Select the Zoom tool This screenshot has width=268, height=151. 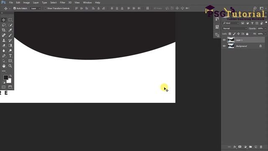(10, 66)
